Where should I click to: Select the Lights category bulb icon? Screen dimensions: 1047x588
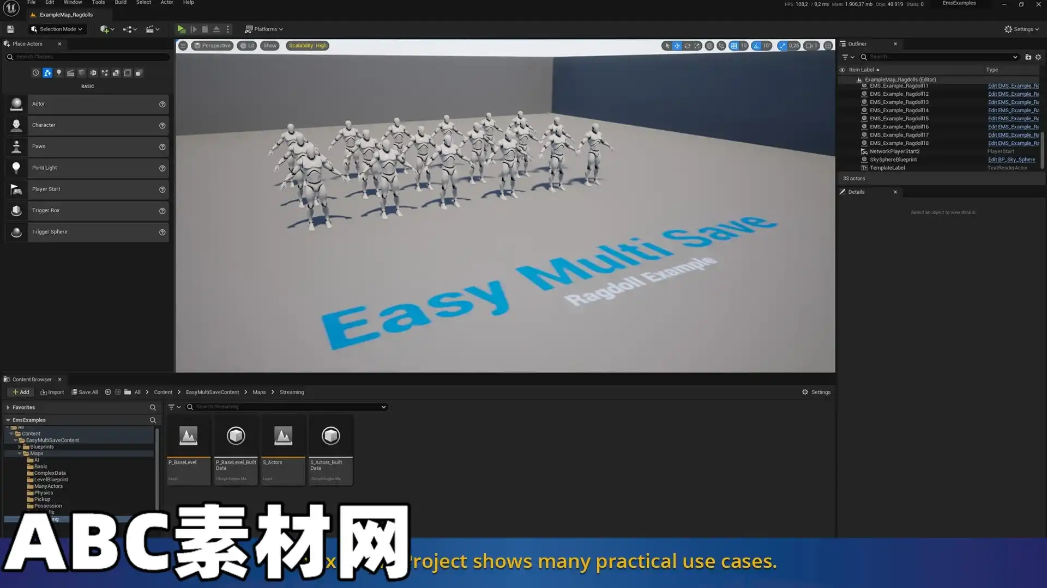coord(59,73)
